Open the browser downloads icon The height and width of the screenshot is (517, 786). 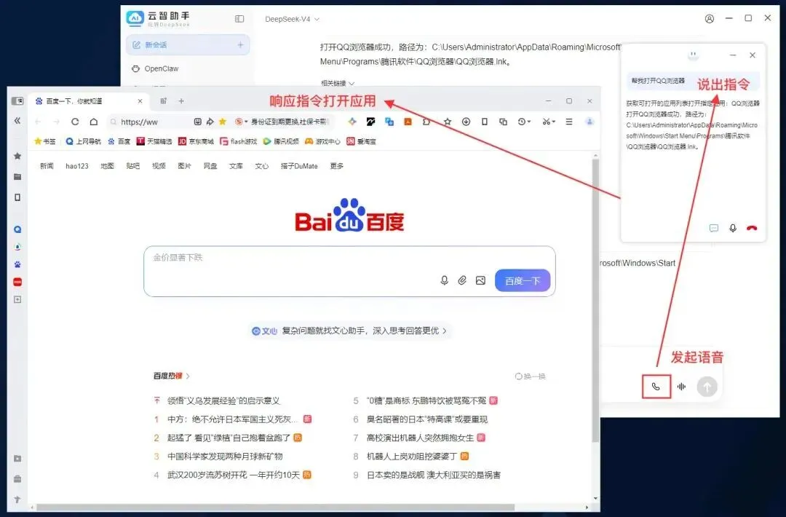[x=466, y=122]
